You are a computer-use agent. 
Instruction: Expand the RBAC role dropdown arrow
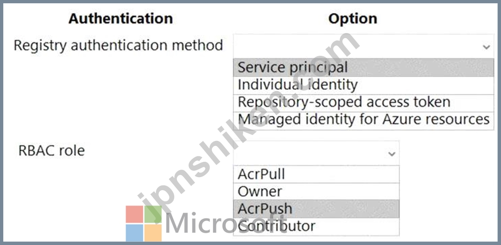392,154
